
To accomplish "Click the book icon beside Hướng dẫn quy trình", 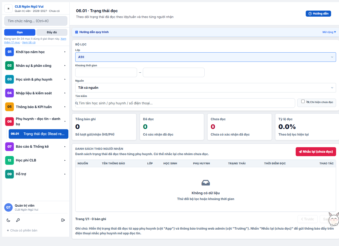I will point(77,32).
